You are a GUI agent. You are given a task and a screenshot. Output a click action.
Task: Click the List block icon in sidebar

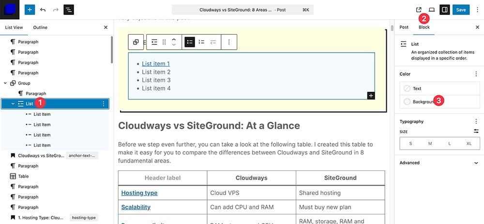coord(404,44)
